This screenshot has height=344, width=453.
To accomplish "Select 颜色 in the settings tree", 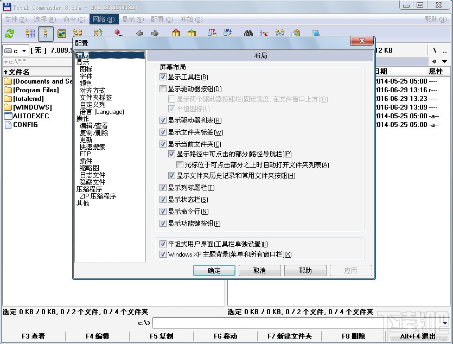I will pos(86,83).
